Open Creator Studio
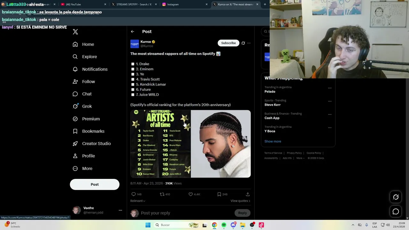Image resolution: width=409 pixels, height=230 pixels. tap(92, 143)
